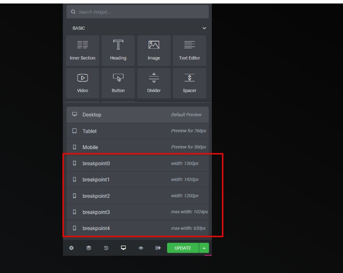Click the BASIC category label
Image resolution: width=343 pixels, height=273 pixels.
click(x=79, y=28)
